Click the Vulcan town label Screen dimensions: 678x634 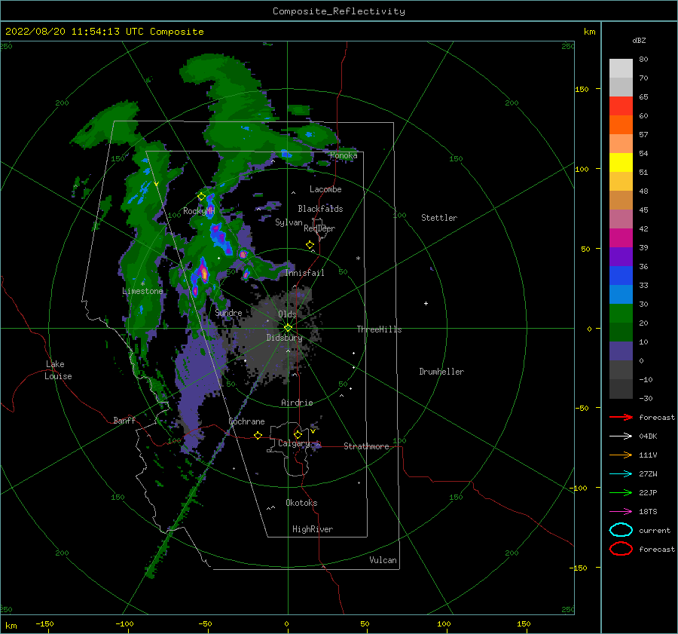(383, 560)
